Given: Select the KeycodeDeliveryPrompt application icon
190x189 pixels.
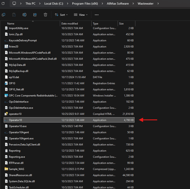Looking at the screenshot, I should click(6, 41).
